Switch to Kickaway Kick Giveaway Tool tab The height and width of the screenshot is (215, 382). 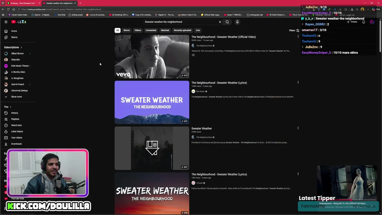22,3
